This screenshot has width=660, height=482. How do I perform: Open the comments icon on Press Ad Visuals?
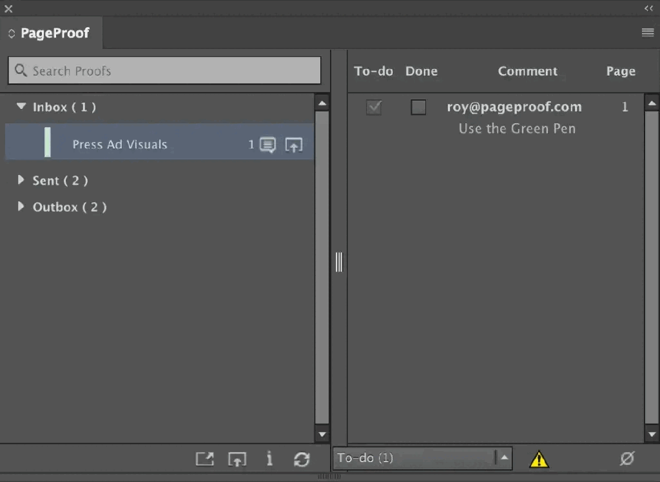click(x=266, y=145)
